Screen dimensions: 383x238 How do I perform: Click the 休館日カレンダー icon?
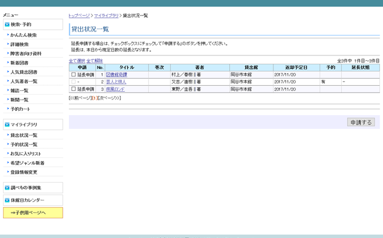[x=7, y=200]
